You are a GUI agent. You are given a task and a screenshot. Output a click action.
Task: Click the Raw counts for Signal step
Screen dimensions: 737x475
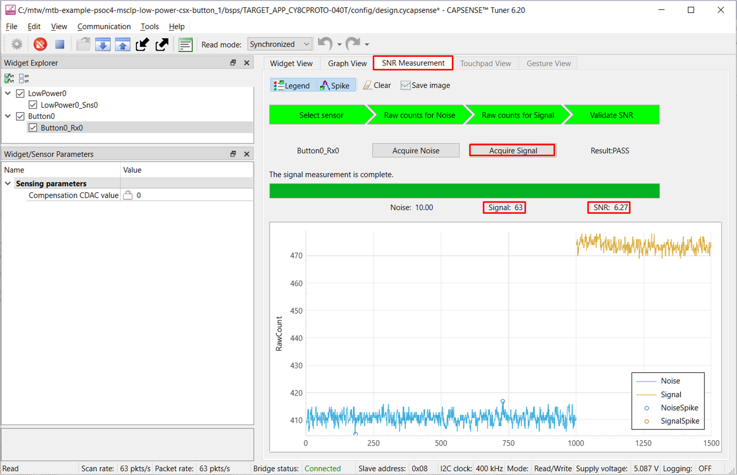(518, 115)
